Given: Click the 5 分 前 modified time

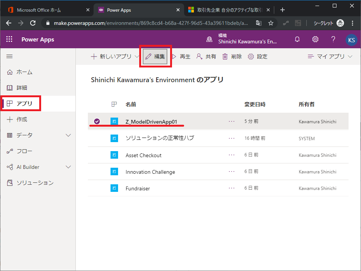Looking at the screenshot, I should (251, 121).
